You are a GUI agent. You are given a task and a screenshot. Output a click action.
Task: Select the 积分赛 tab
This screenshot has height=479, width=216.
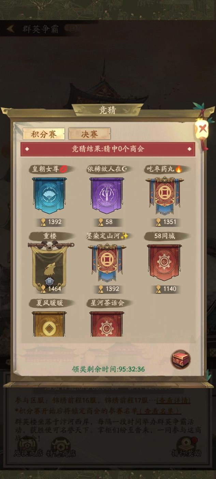(x=44, y=134)
